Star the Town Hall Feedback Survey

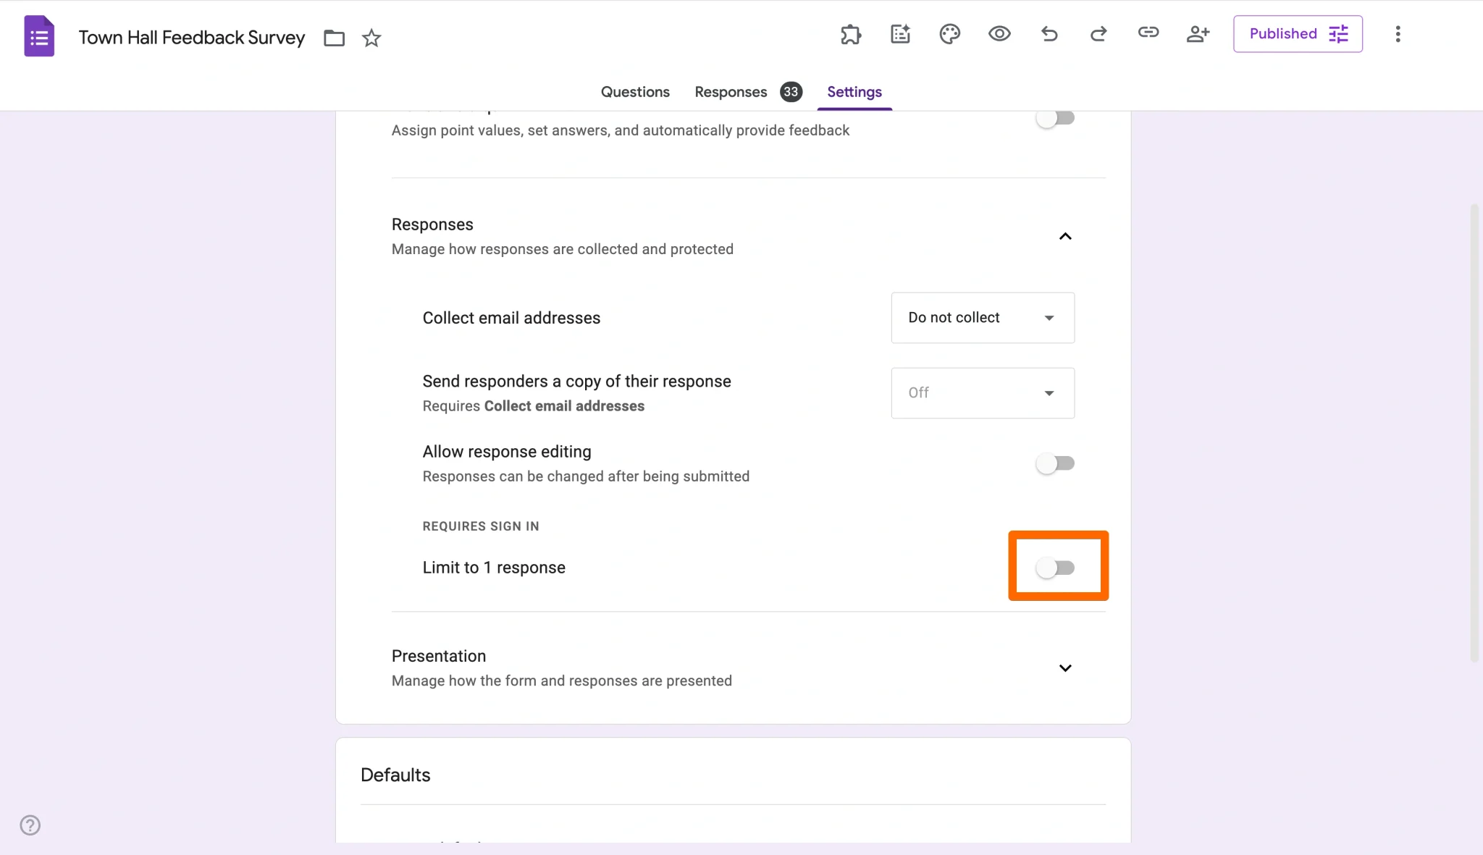point(371,38)
